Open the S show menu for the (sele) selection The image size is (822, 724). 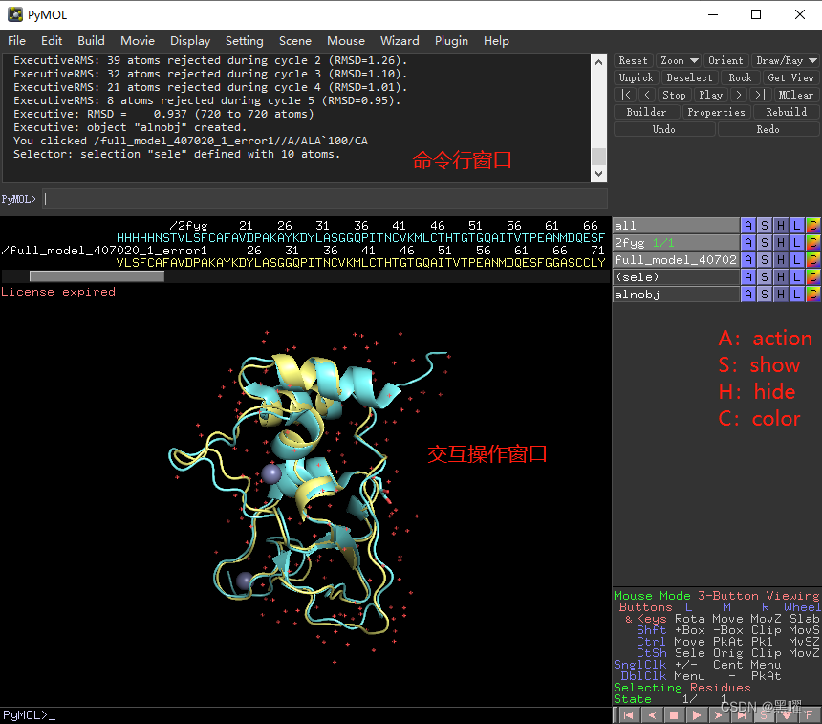pos(765,277)
